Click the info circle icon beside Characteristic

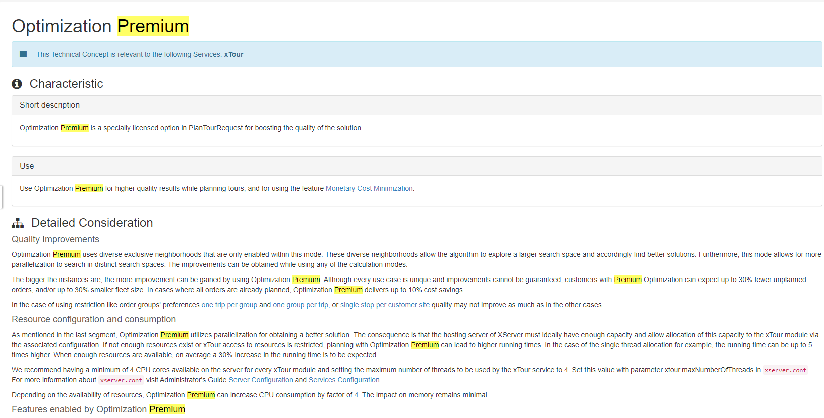click(x=17, y=84)
